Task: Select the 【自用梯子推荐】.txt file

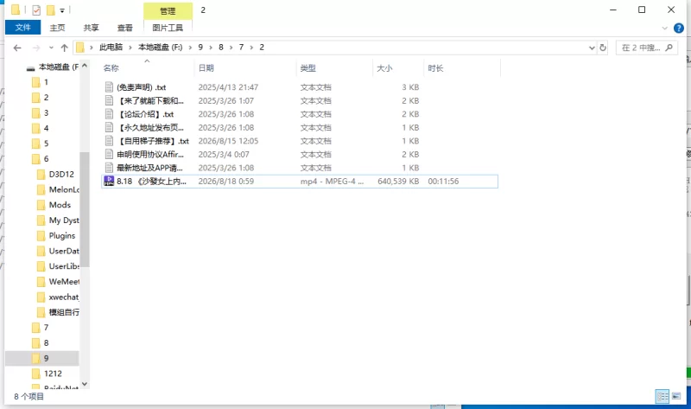Action: [153, 141]
